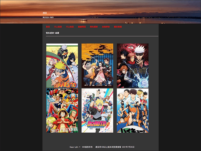The image size is (201, 151).
Task: Select the Haikyuu volleyball poster
Action: (133, 110)
